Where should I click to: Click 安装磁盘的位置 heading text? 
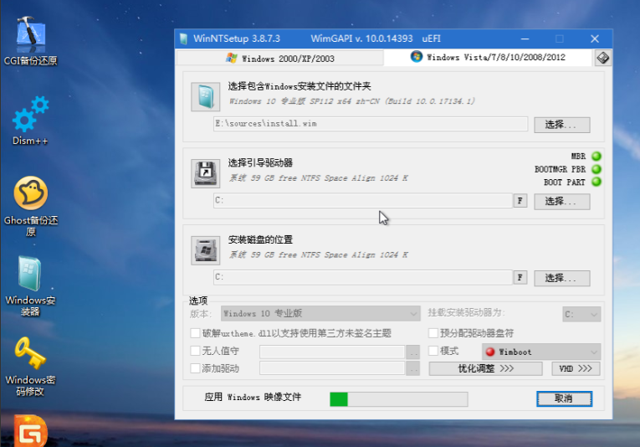[x=260, y=239]
